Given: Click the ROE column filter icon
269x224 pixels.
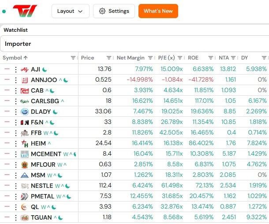Looking at the screenshot, I should coord(211,58).
